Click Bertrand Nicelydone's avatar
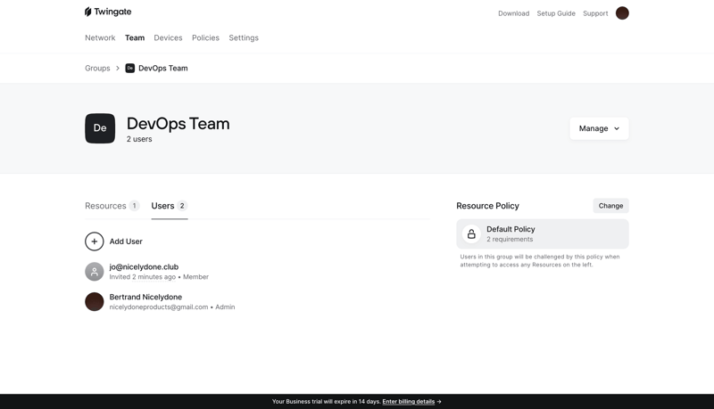The image size is (714, 409). tap(95, 302)
